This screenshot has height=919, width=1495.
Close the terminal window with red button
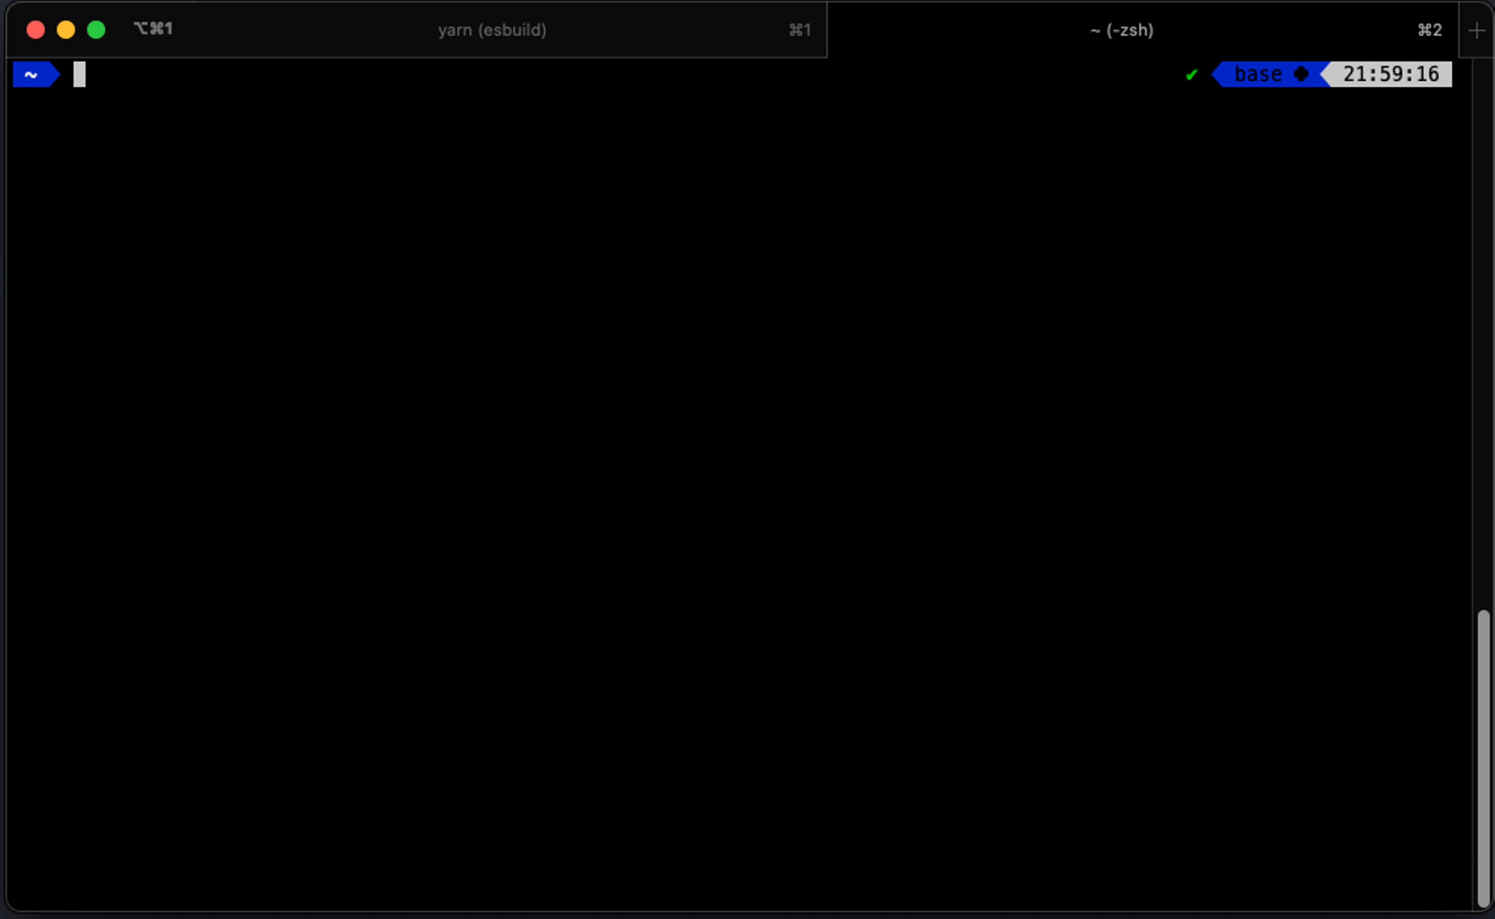click(36, 30)
